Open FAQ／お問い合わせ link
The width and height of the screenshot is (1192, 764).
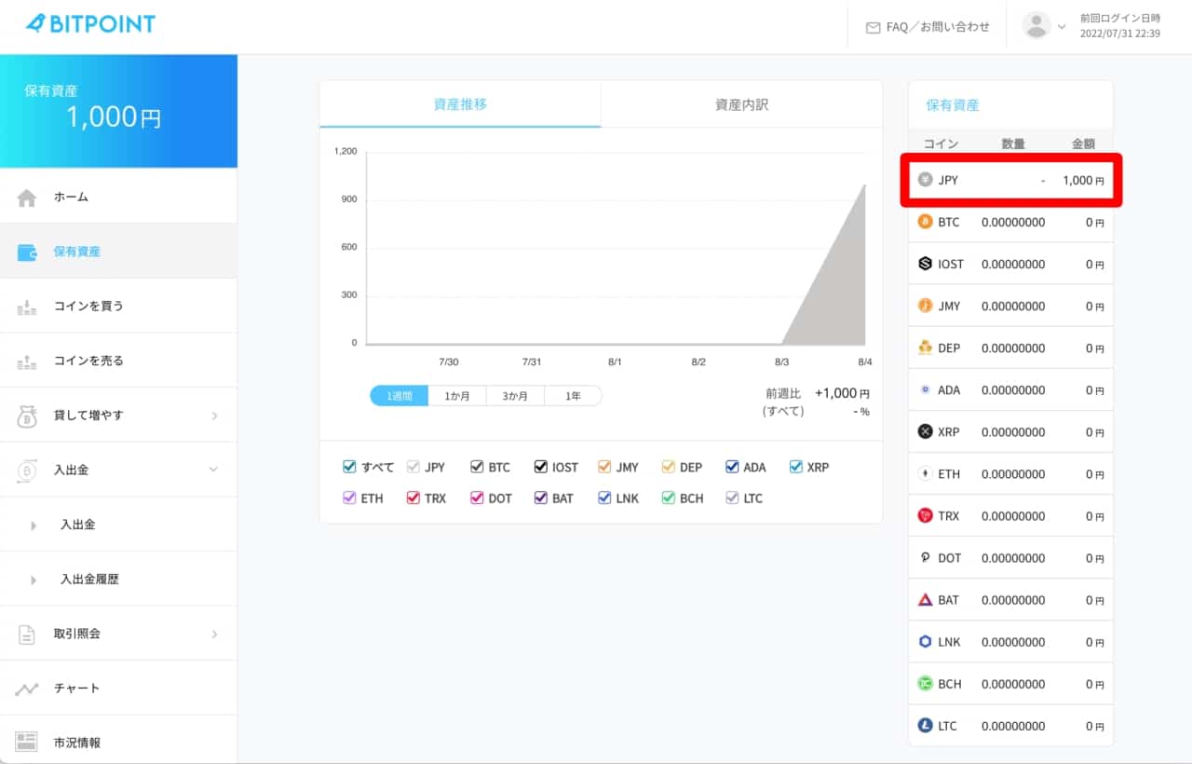928,27
